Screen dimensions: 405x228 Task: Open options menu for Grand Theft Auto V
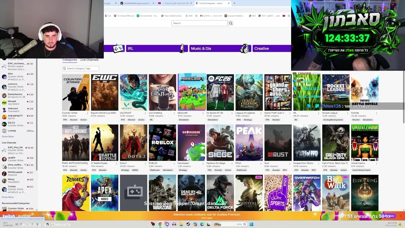[290, 113]
